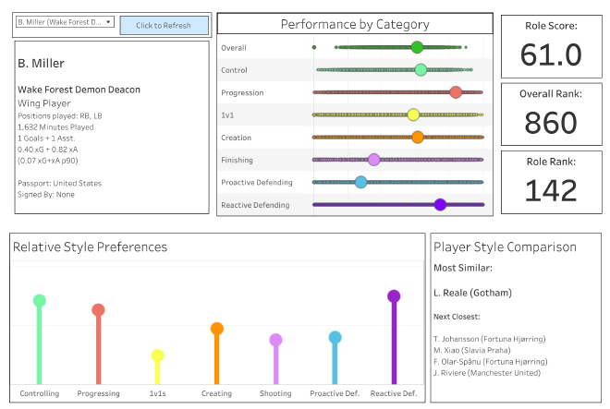Click the green Overall performance marker
Viewport: 610px width, 409px height.
click(417, 47)
